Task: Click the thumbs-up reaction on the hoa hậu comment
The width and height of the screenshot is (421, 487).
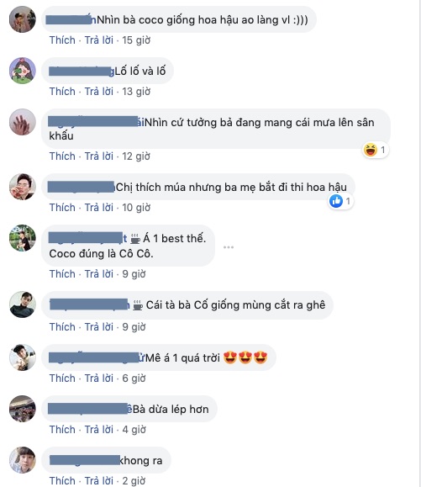Action: [x=336, y=201]
